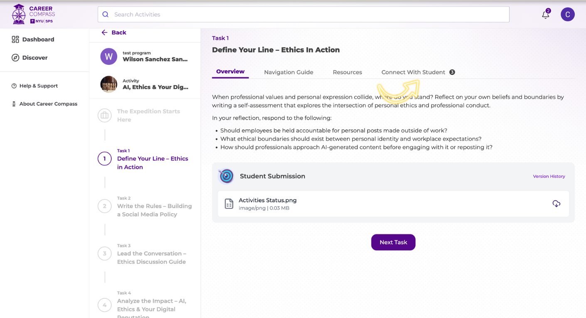Open the user profile avatar
Image resolution: width=586 pixels, height=318 pixels.
[x=567, y=15]
